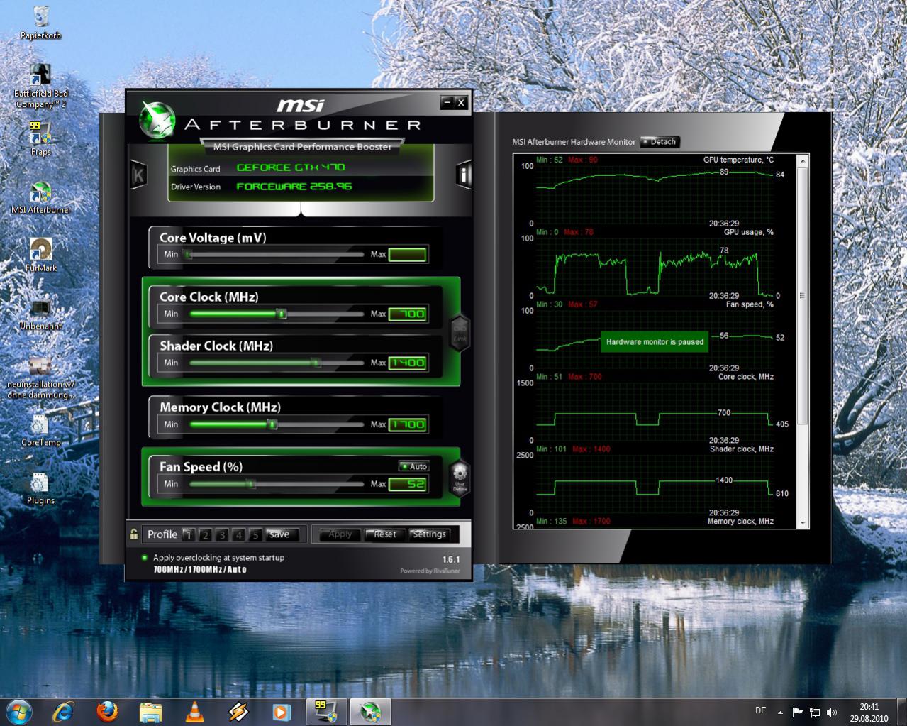Click the Fan Speed 52 value field
This screenshot has height=726, width=907.
coord(408,485)
